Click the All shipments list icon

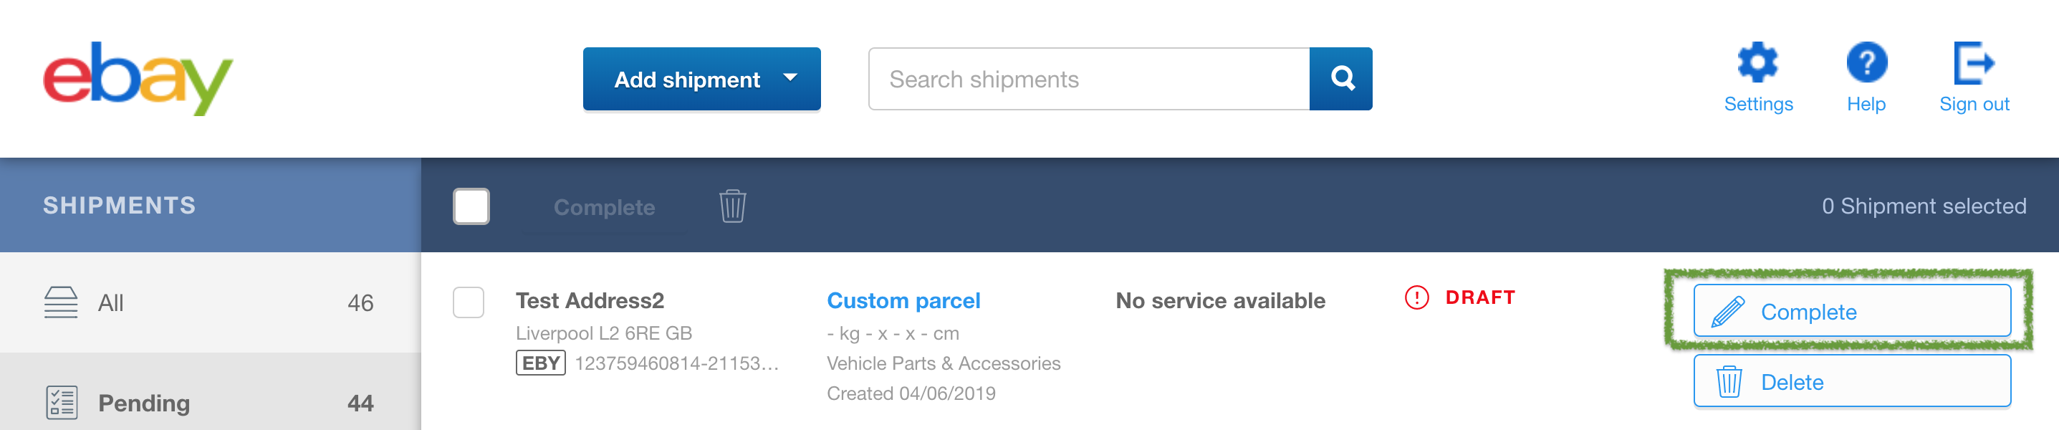[x=61, y=302]
